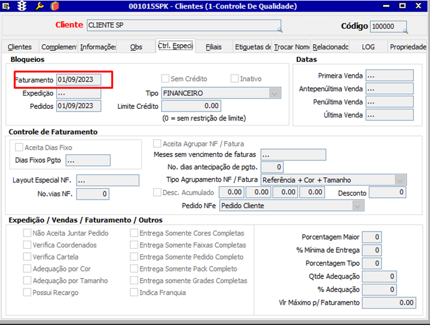The width and height of the screenshot is (430, 325).
Task: Select the Vlr Máximo p/ Faturamento field
Action: click(x=389, y=303)
